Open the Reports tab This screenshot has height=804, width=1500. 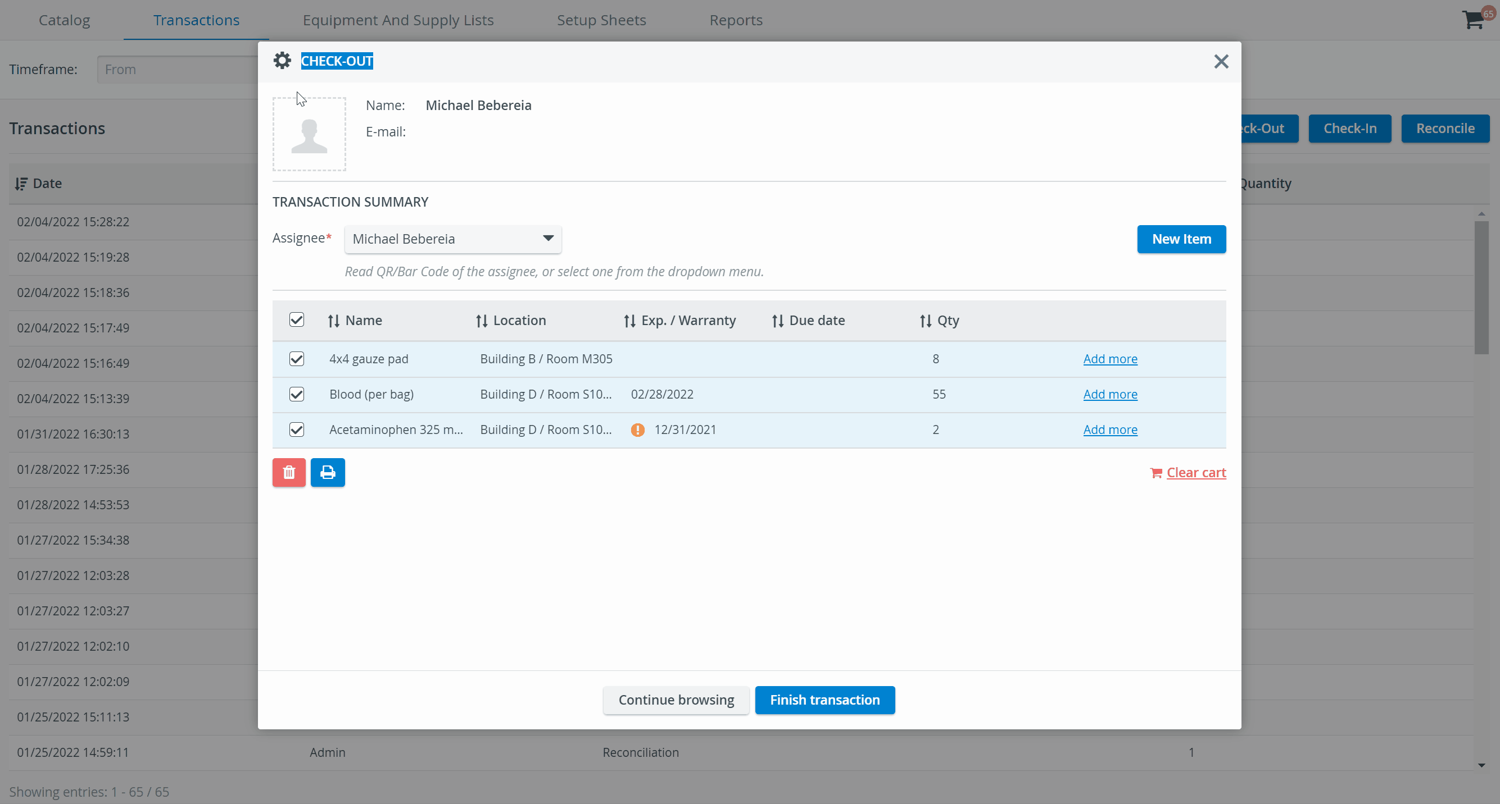736,20
